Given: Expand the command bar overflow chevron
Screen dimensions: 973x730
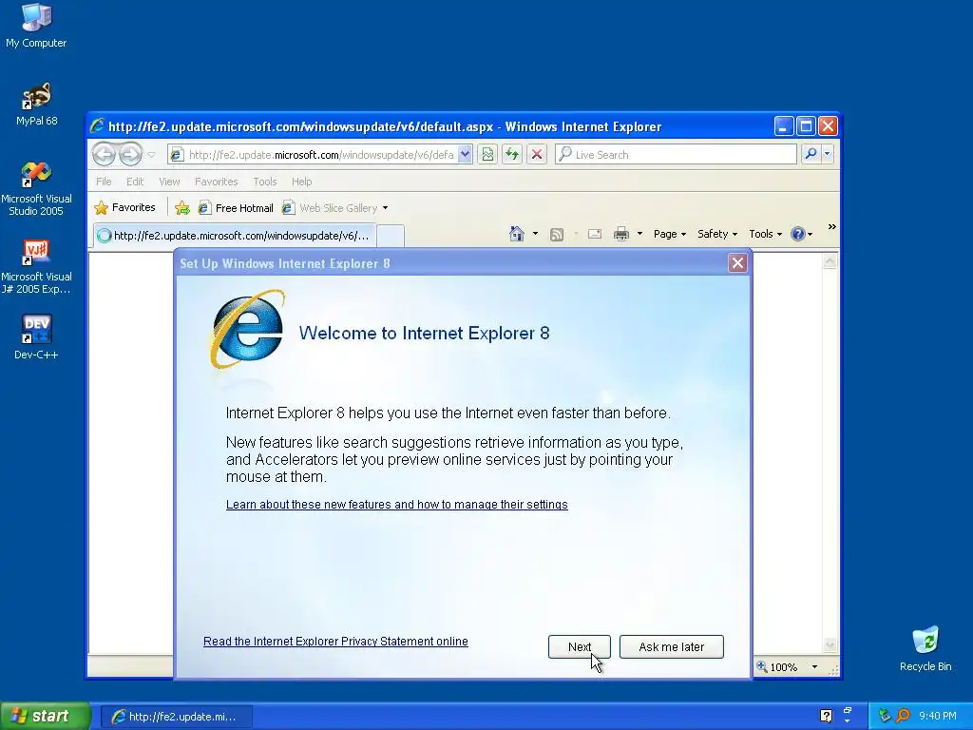Looking at the screenshot, I should (x=832, y=227).
